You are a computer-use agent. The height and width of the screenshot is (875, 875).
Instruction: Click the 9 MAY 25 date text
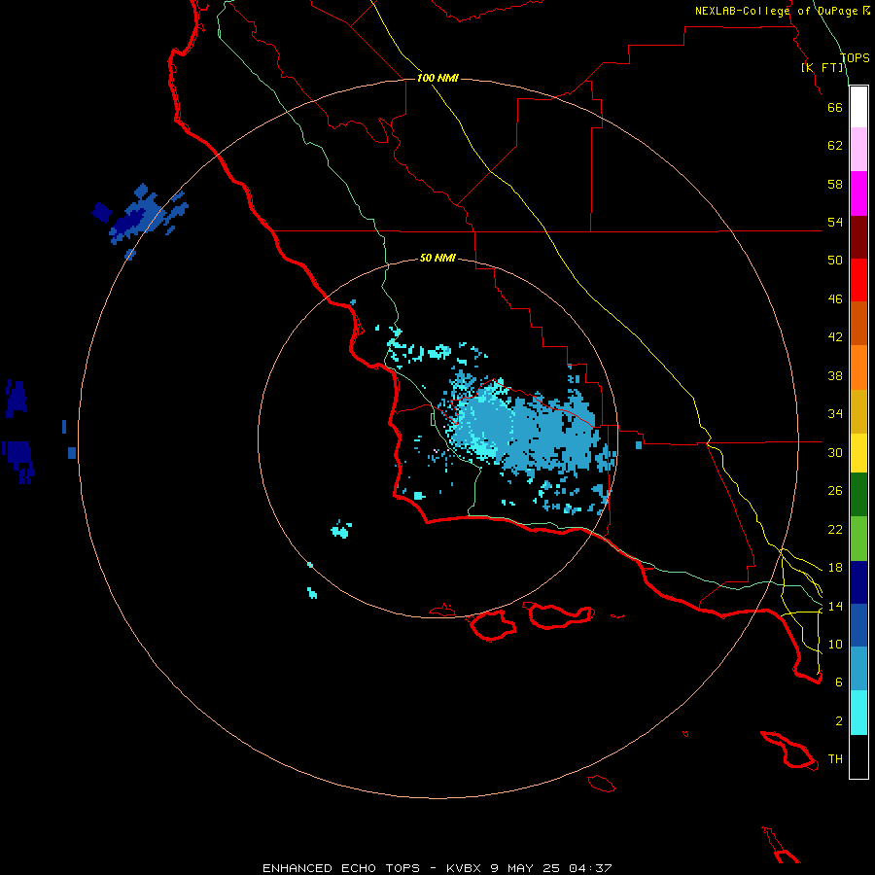coord(527,868)
